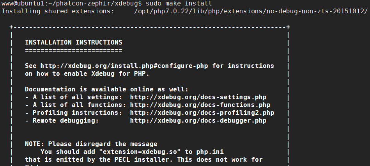Click the "on how to enable Xdebug" line
Image resolution: width=370 pixels, height=166 pixels.
[87, 73]
